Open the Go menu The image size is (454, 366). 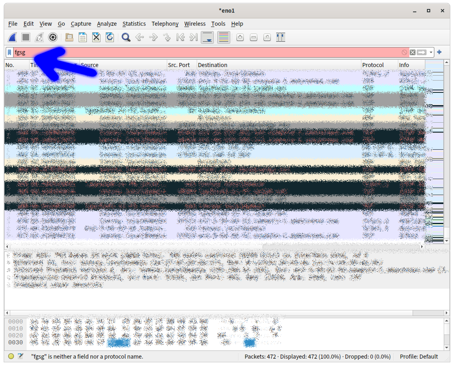61,24
